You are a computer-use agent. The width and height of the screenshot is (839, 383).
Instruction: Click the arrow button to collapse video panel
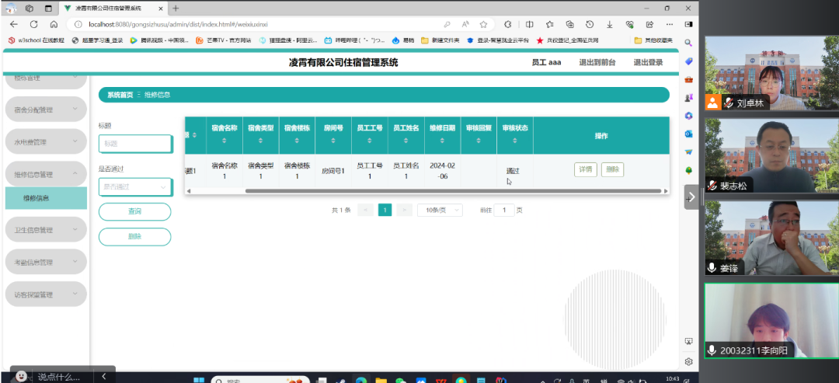point(690,198)
